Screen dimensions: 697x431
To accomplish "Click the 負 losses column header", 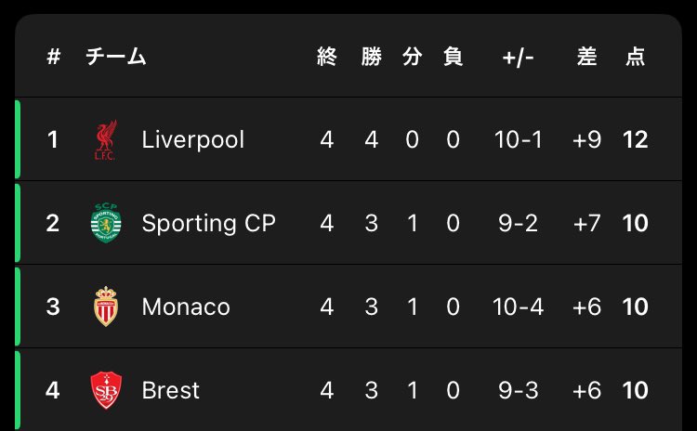I will [x=453, y=57].
